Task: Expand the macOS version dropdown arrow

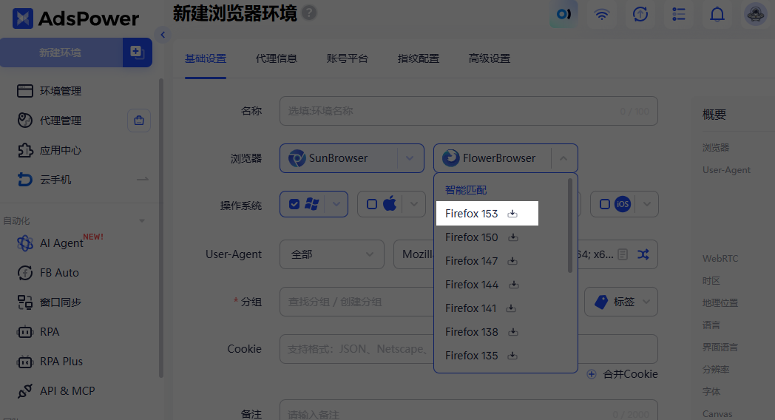Action: [414, 204]
